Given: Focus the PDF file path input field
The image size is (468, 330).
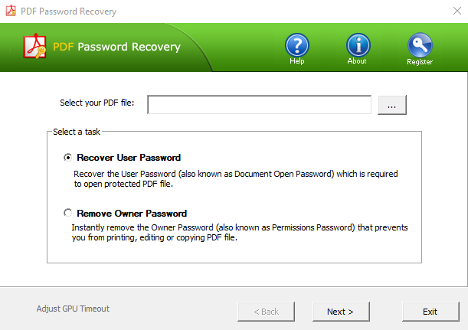Looking at the screenshot, I should pyautogui.click(x=259, y=104).
